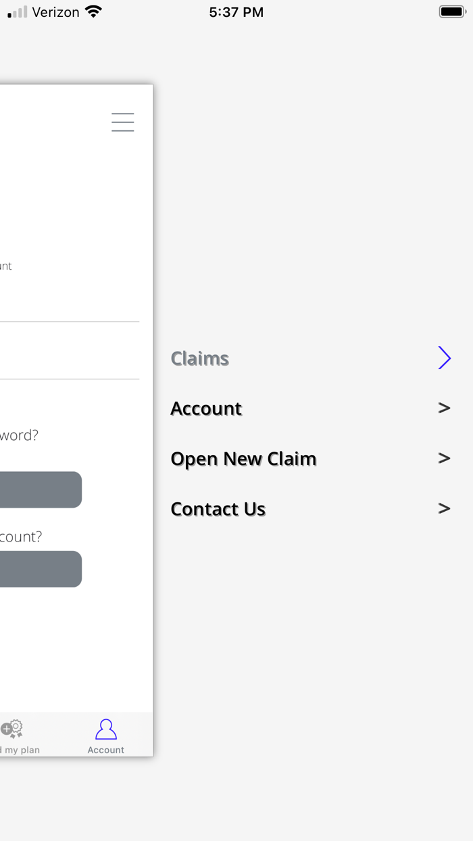Click the arrow beside Contact Us

coord(444,508)
